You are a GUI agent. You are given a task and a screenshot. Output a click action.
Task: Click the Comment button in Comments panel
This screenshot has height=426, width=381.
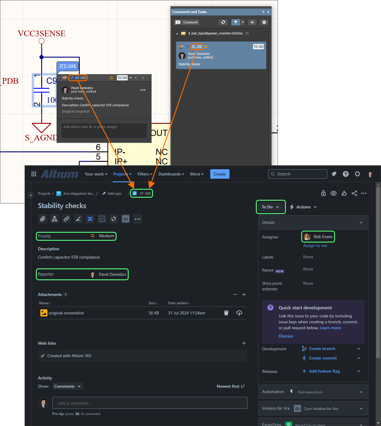[x=187, y=22]
